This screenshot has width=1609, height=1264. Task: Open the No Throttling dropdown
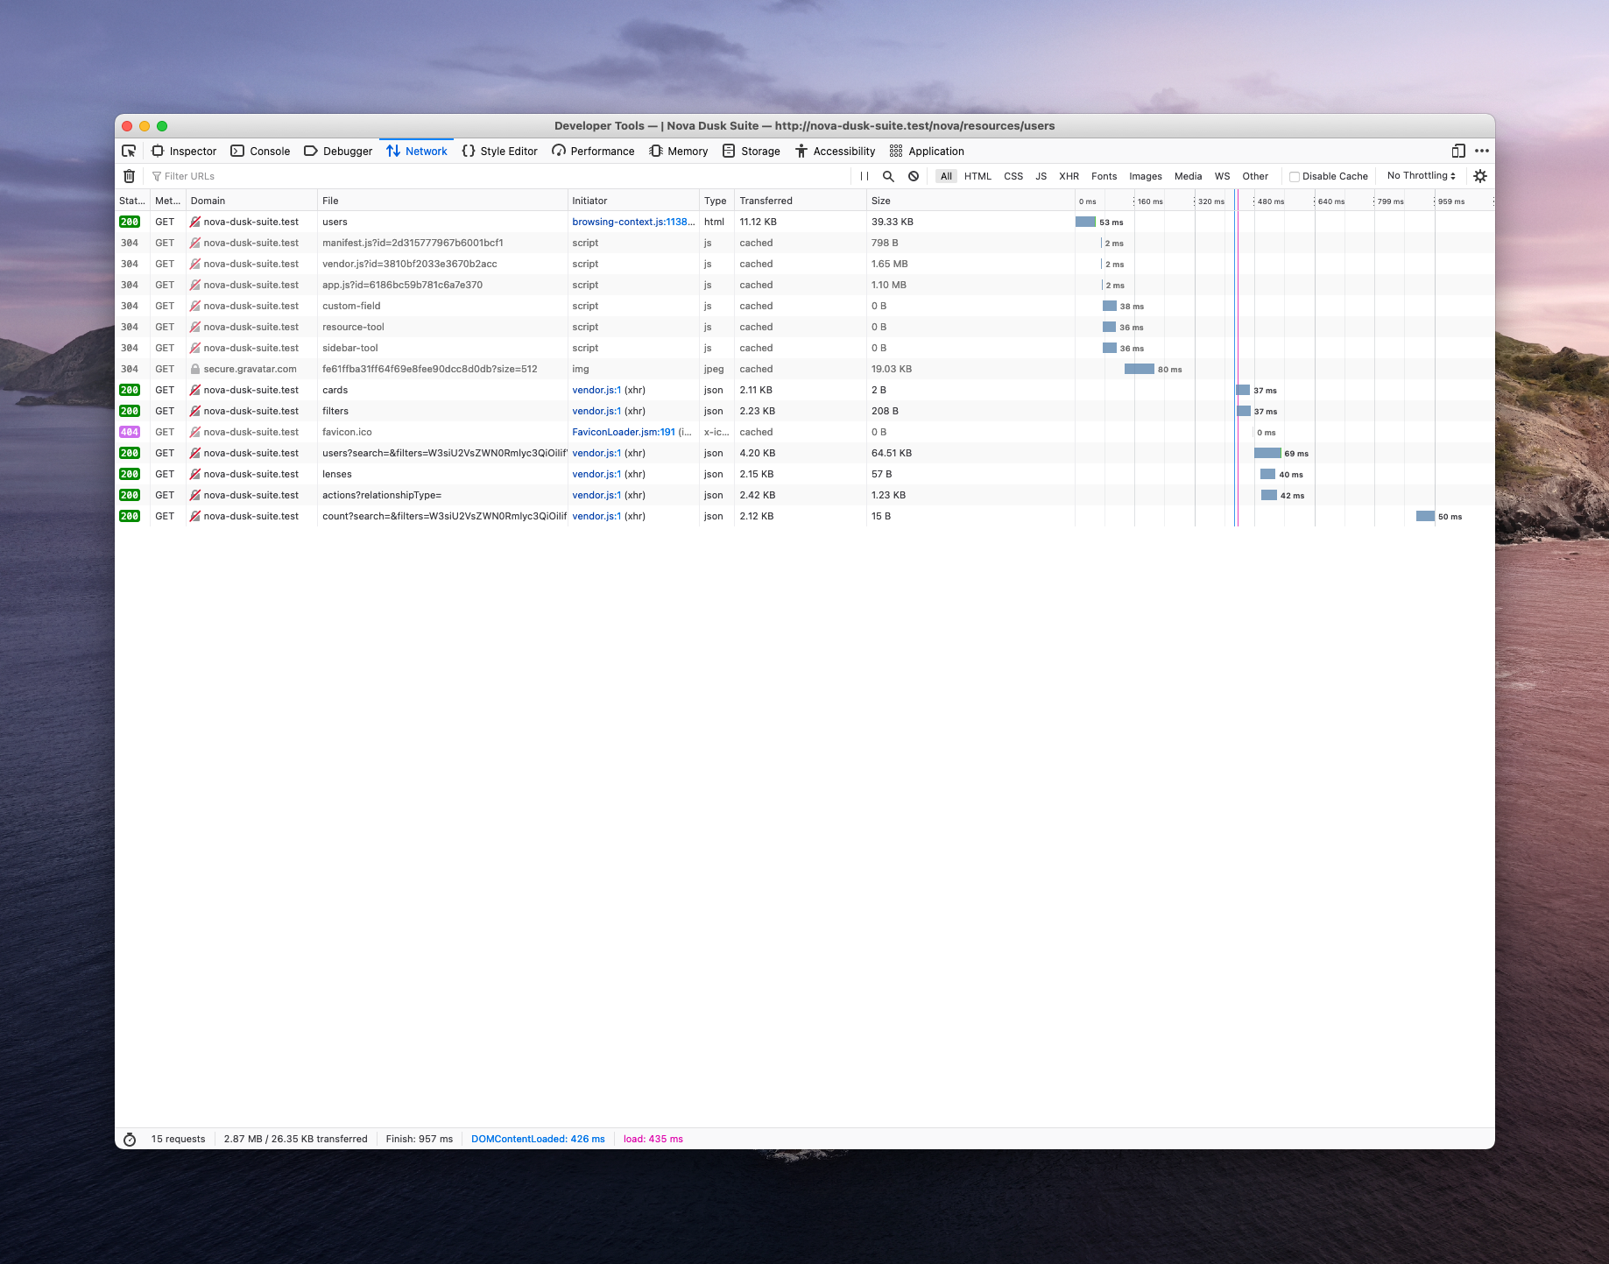[1419, 176]
